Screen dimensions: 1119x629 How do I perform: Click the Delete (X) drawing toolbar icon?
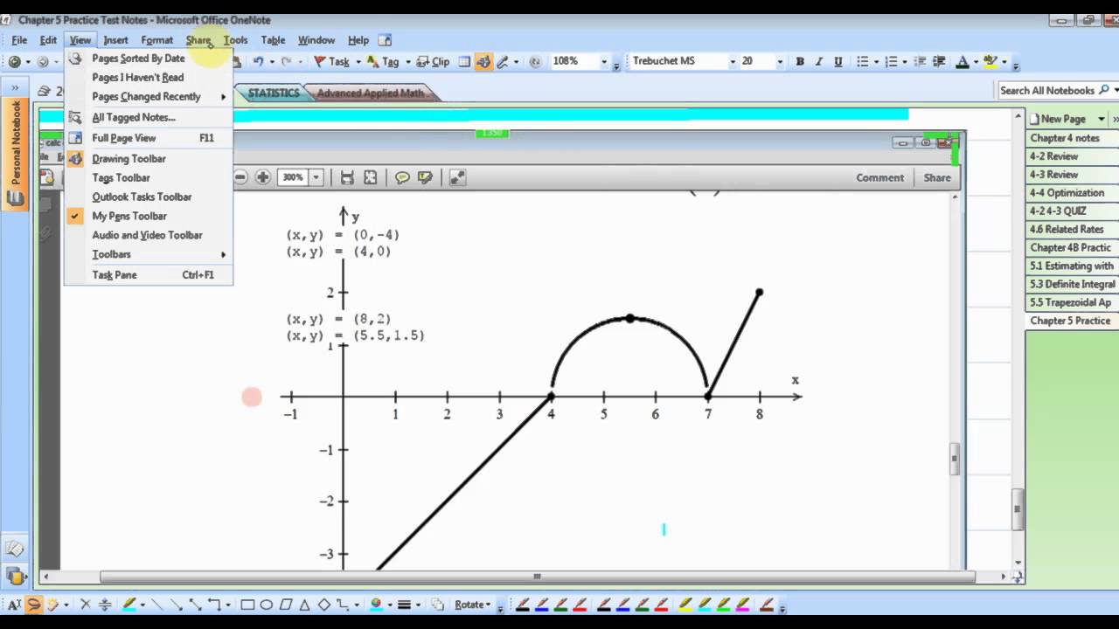click(86, 605)
